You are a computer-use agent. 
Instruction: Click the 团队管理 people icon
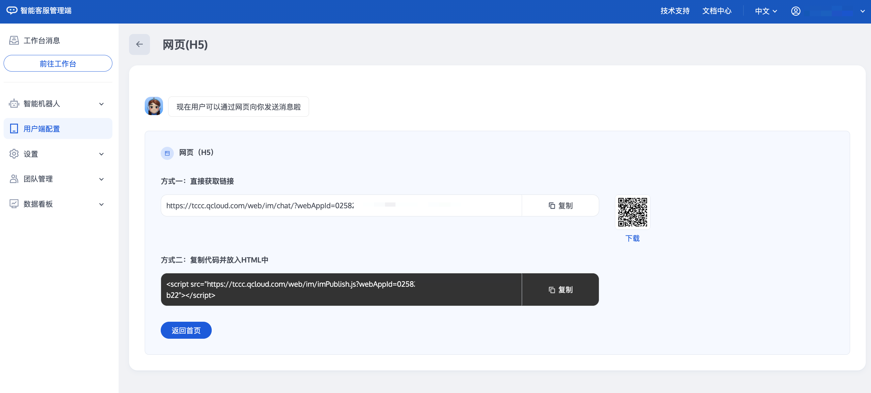pyautogui.click(x=14, y=179)
